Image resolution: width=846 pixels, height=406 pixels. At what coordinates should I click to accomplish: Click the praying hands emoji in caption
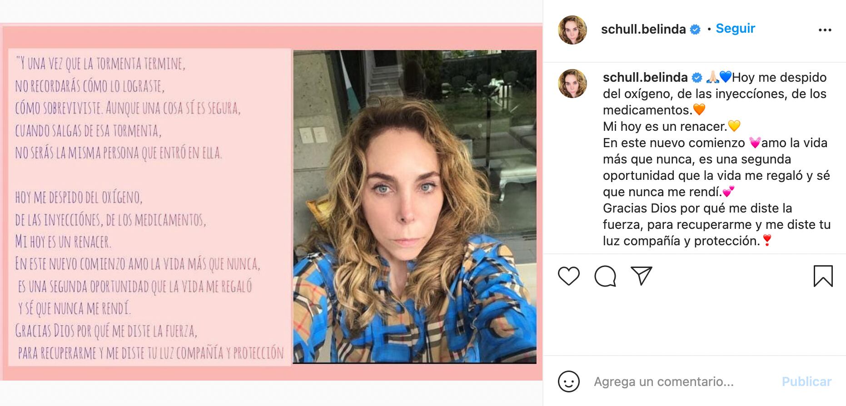pyautogui.click(x=712, y=77)
